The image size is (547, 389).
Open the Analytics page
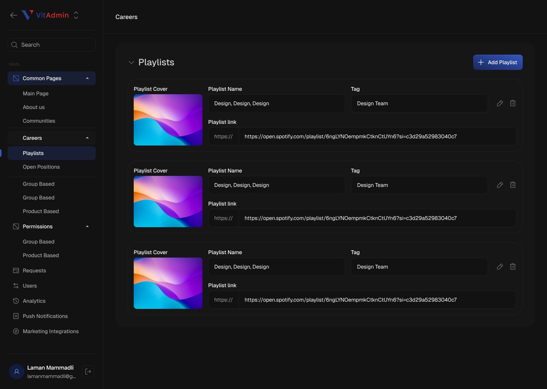tap(34, 301)
